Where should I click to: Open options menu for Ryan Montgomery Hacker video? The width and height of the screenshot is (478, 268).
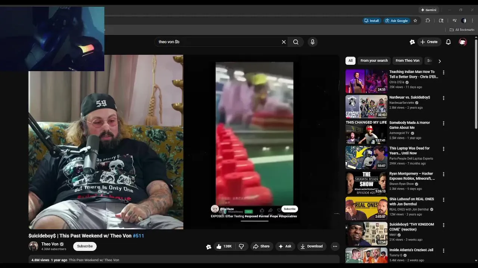(444, 175)
